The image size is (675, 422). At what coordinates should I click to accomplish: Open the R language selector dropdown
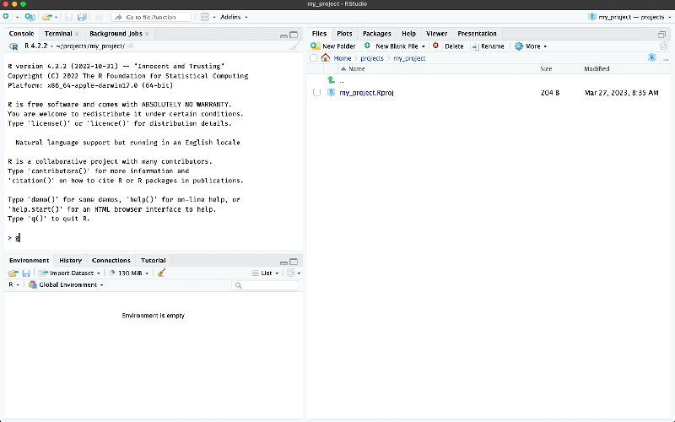click(x=13, y=284)
